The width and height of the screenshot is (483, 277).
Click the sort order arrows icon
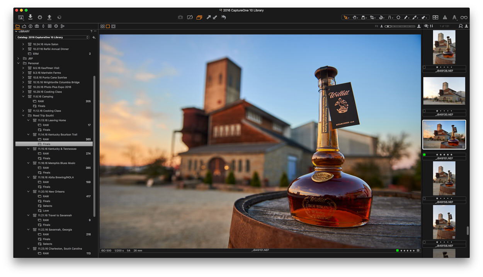pos(431,26)
